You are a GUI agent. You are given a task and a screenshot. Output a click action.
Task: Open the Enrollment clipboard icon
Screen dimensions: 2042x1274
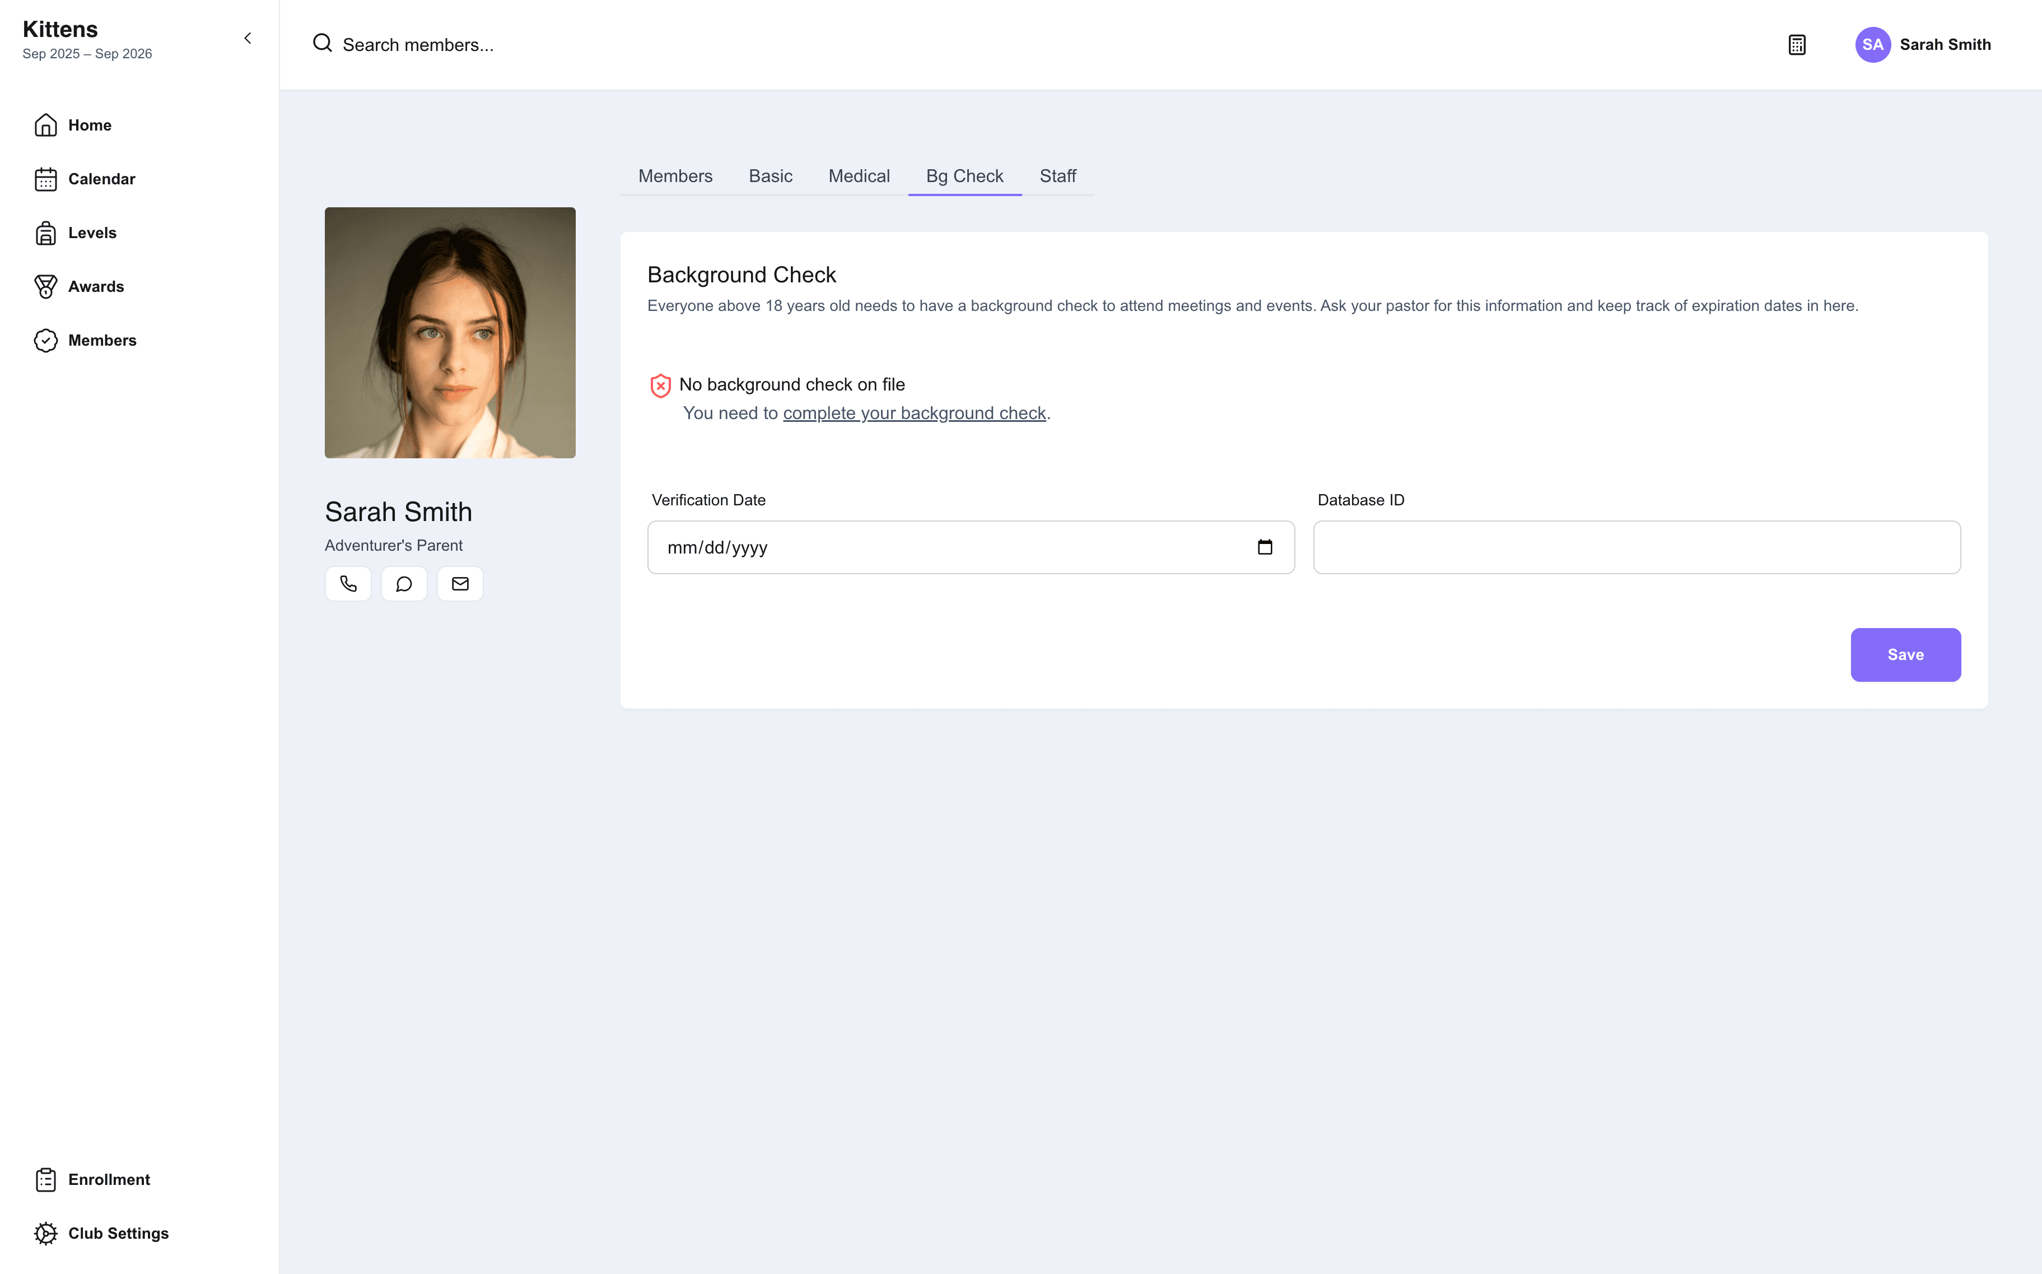click(x=45, y=1180)
